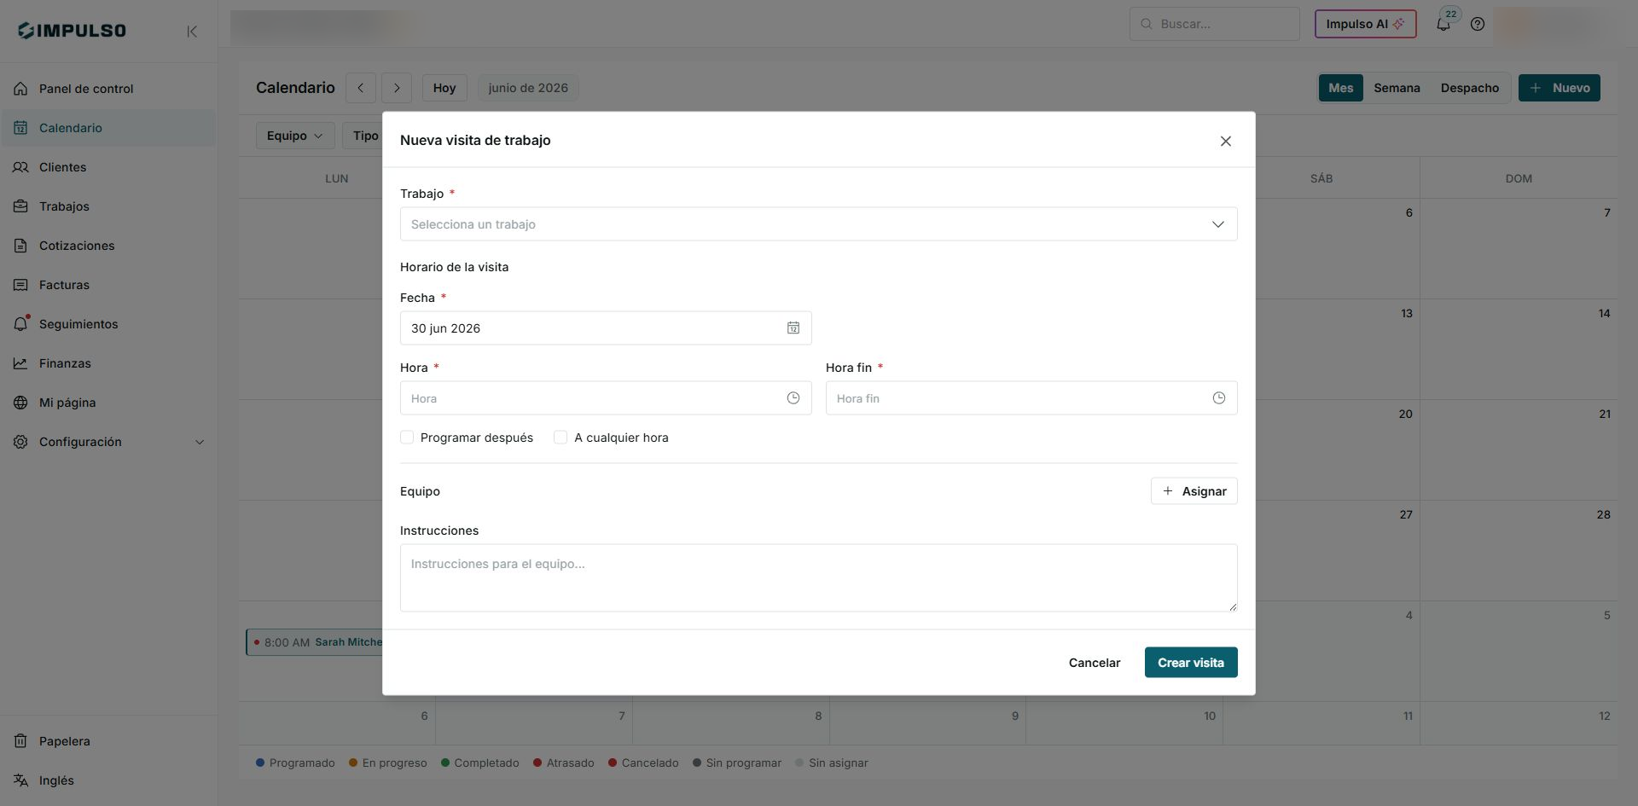Image resolution: width=1638 pixels, height=806 pixels.
Task: Click the Hora fin time field
Action: [x=1031, y=398]
